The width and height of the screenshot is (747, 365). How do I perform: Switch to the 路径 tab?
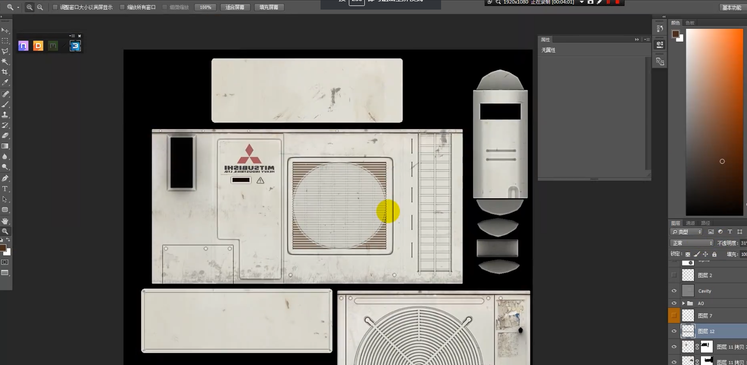pyautogui.click(x=705, y=223)
